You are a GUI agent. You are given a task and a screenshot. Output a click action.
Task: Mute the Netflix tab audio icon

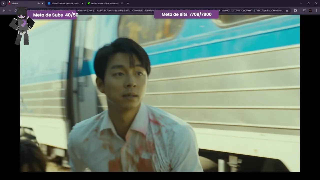[38, 3]
